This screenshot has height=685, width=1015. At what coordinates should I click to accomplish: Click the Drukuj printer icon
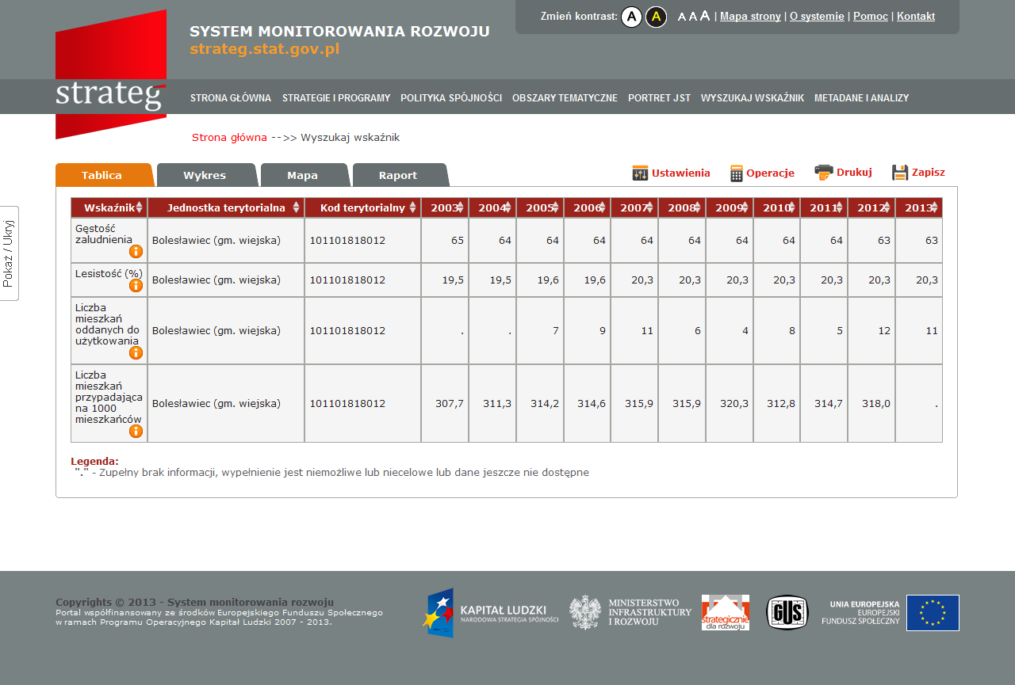click(824, 173)
